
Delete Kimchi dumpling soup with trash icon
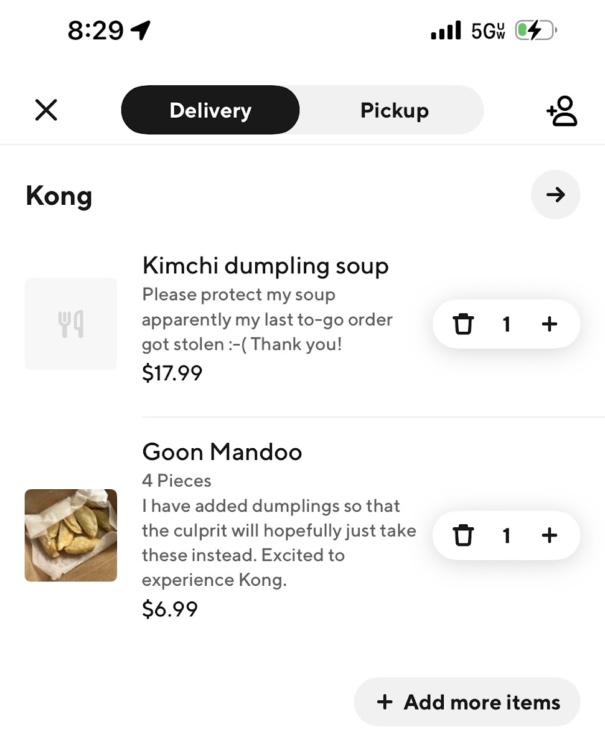[462, 324]
